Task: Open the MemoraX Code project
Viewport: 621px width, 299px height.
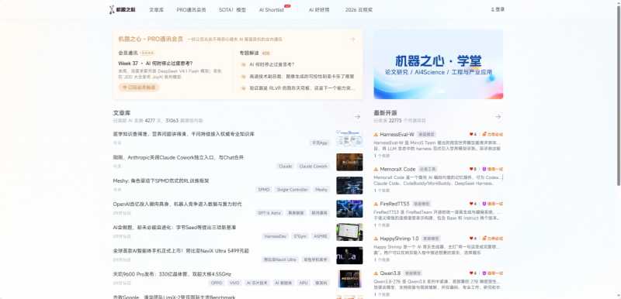Action: (x=397, y=169)
